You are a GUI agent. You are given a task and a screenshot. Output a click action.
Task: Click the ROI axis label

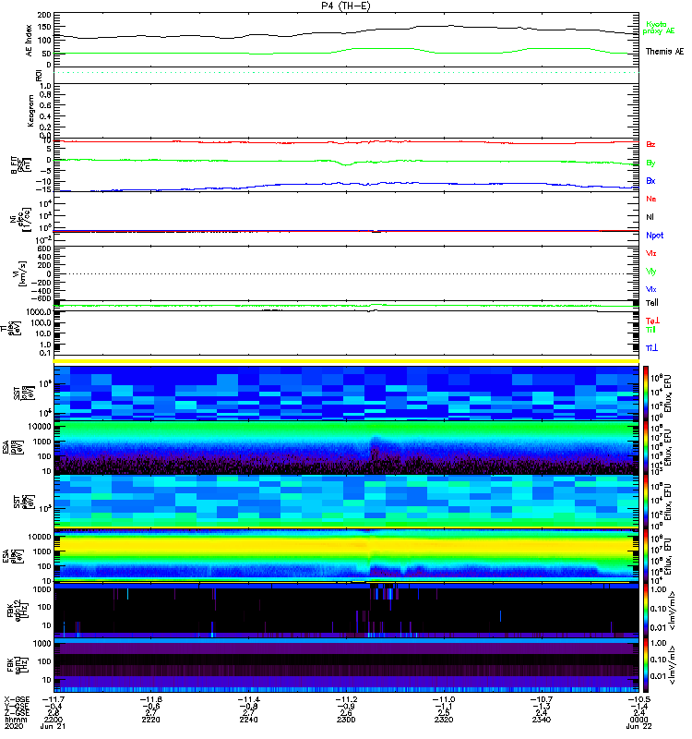coord(39,75)
